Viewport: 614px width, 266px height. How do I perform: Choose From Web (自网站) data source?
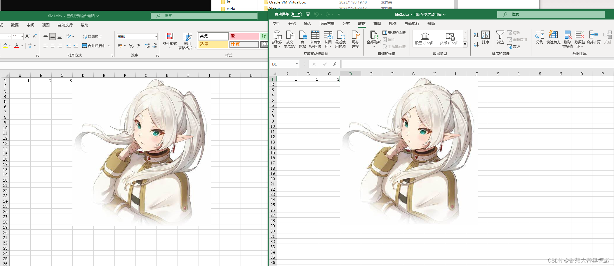tap(302, 39)
